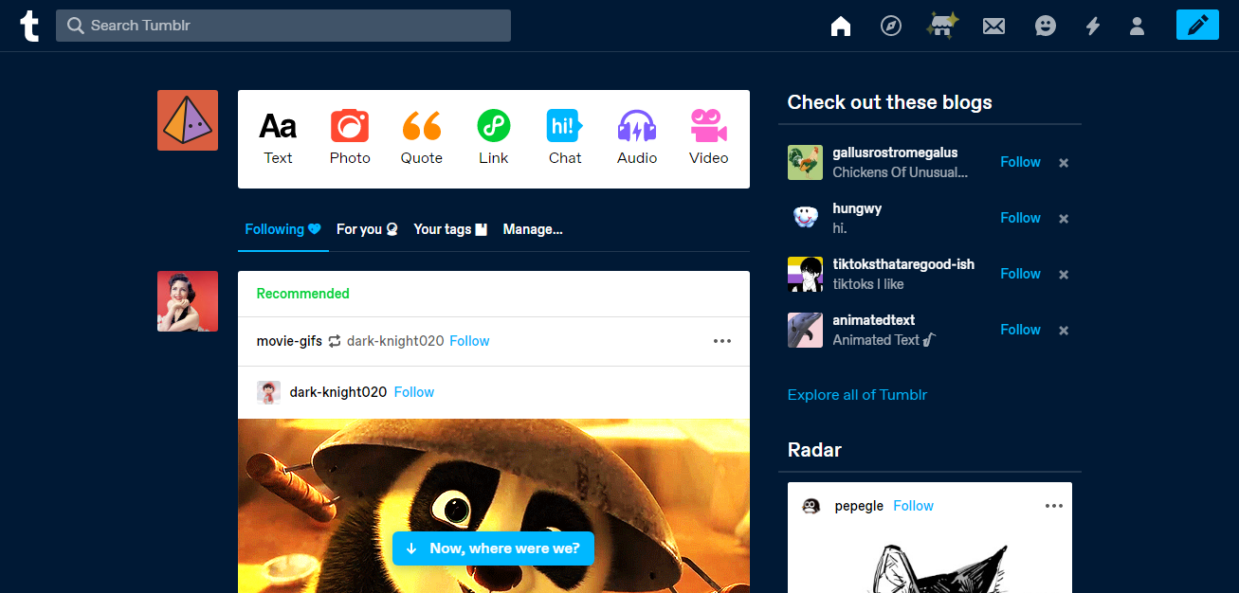
Task: Create a new Link post
Action: (494, 138)
